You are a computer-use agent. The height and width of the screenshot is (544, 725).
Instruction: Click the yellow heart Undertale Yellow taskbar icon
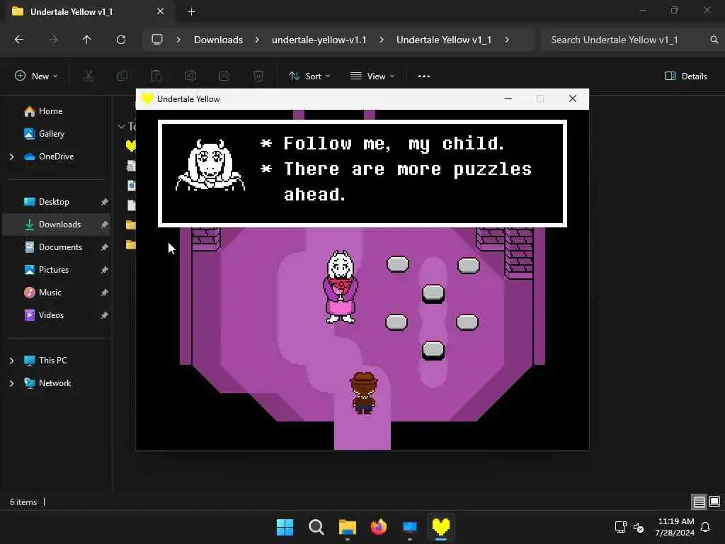(440, 527)
